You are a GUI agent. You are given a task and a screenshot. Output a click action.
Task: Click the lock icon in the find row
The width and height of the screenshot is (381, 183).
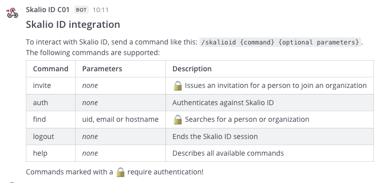178,120
